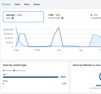Open the All views tab

pos(6,4)
